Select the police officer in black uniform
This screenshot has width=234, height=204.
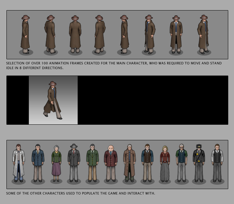tap(199, 163)
